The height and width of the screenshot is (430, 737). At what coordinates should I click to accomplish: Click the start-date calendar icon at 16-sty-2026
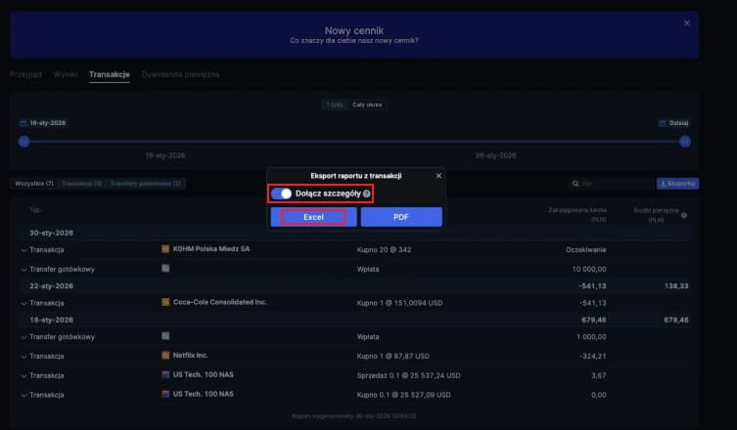point(23,124)
